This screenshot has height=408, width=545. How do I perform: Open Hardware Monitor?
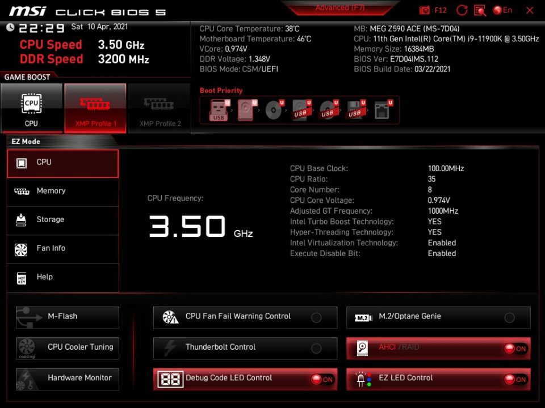pyautogui.click(x=68, y=379)
